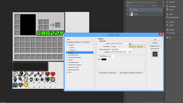Open the Контуры (Paths) panel icon

pyautogui.click(x=168, y=33)
